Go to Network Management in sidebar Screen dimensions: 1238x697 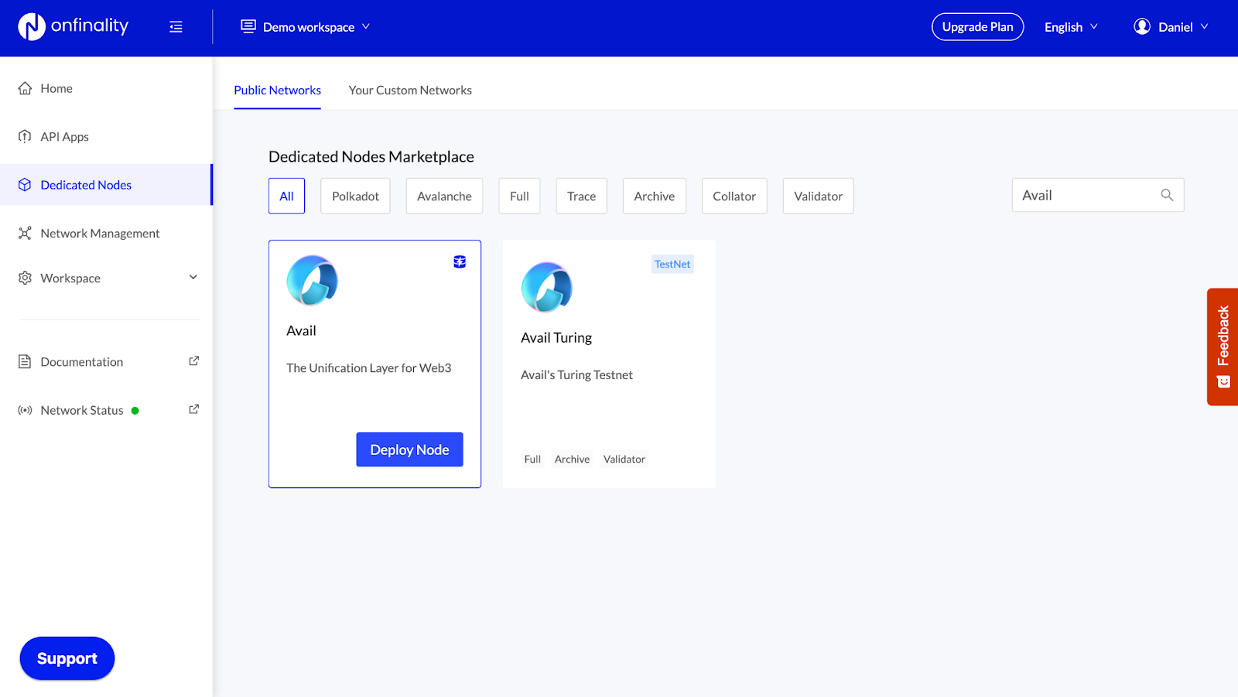click(100, 234)
